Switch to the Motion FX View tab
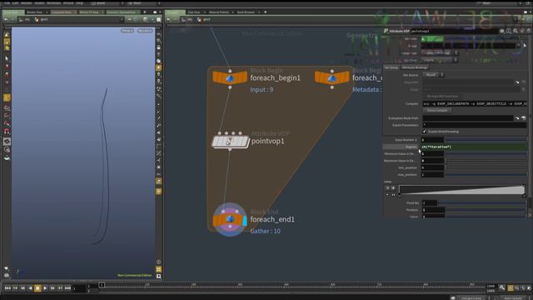Image resolution: width=533 pixels, height=300 pixels. point(89,12)
